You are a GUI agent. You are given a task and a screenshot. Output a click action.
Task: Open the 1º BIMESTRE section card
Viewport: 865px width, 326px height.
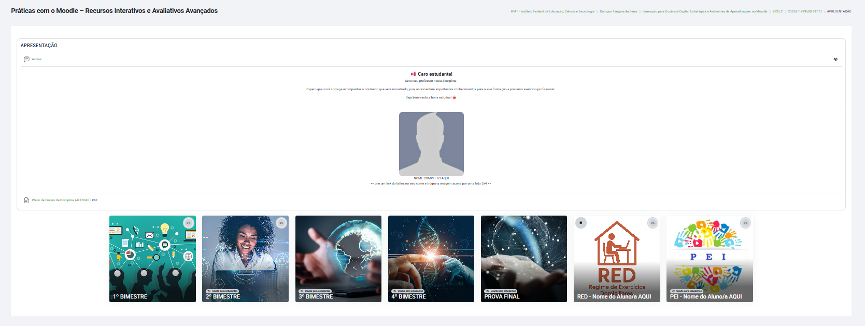coord(152,259)
